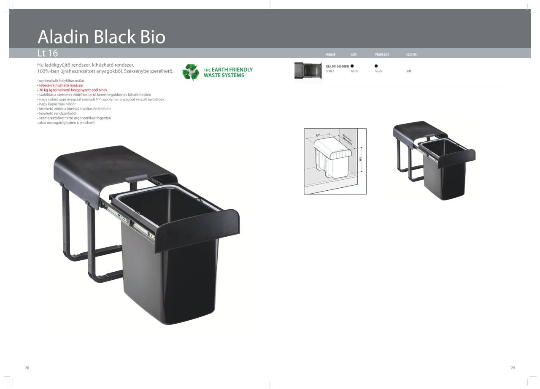
Task: Click bullet 'optimalizált helykihasználás'
Action: click(61, 80)
